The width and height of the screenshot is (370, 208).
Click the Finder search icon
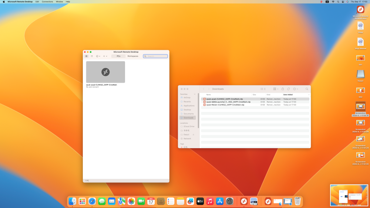(307, 89)
